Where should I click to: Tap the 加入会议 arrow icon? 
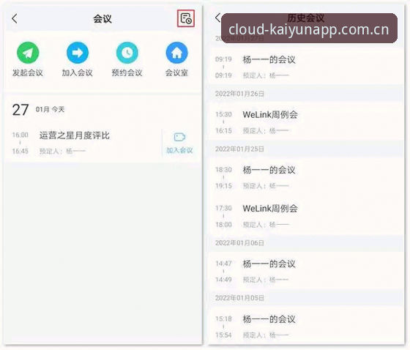(78, 53)
